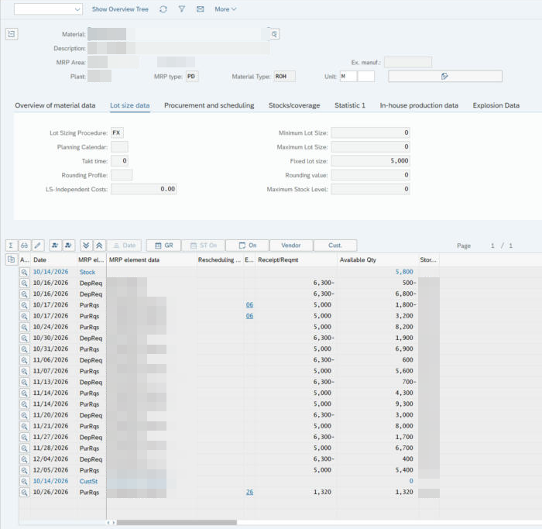Expand all with double down chevron
The height and width of the screenshot is (529, 542).
click(86, 246)
